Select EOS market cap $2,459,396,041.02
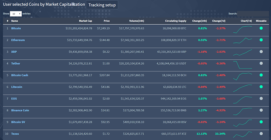The height and width of the screenshot is (140, 271). (80, 99)
